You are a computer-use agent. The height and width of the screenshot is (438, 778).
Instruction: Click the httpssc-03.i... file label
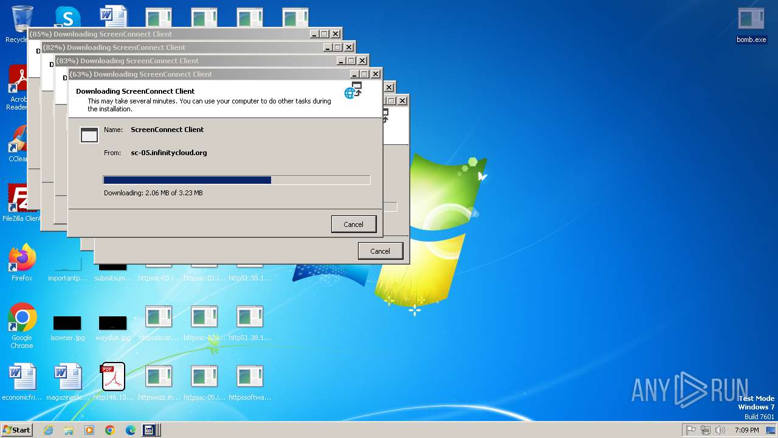point(159,278)
